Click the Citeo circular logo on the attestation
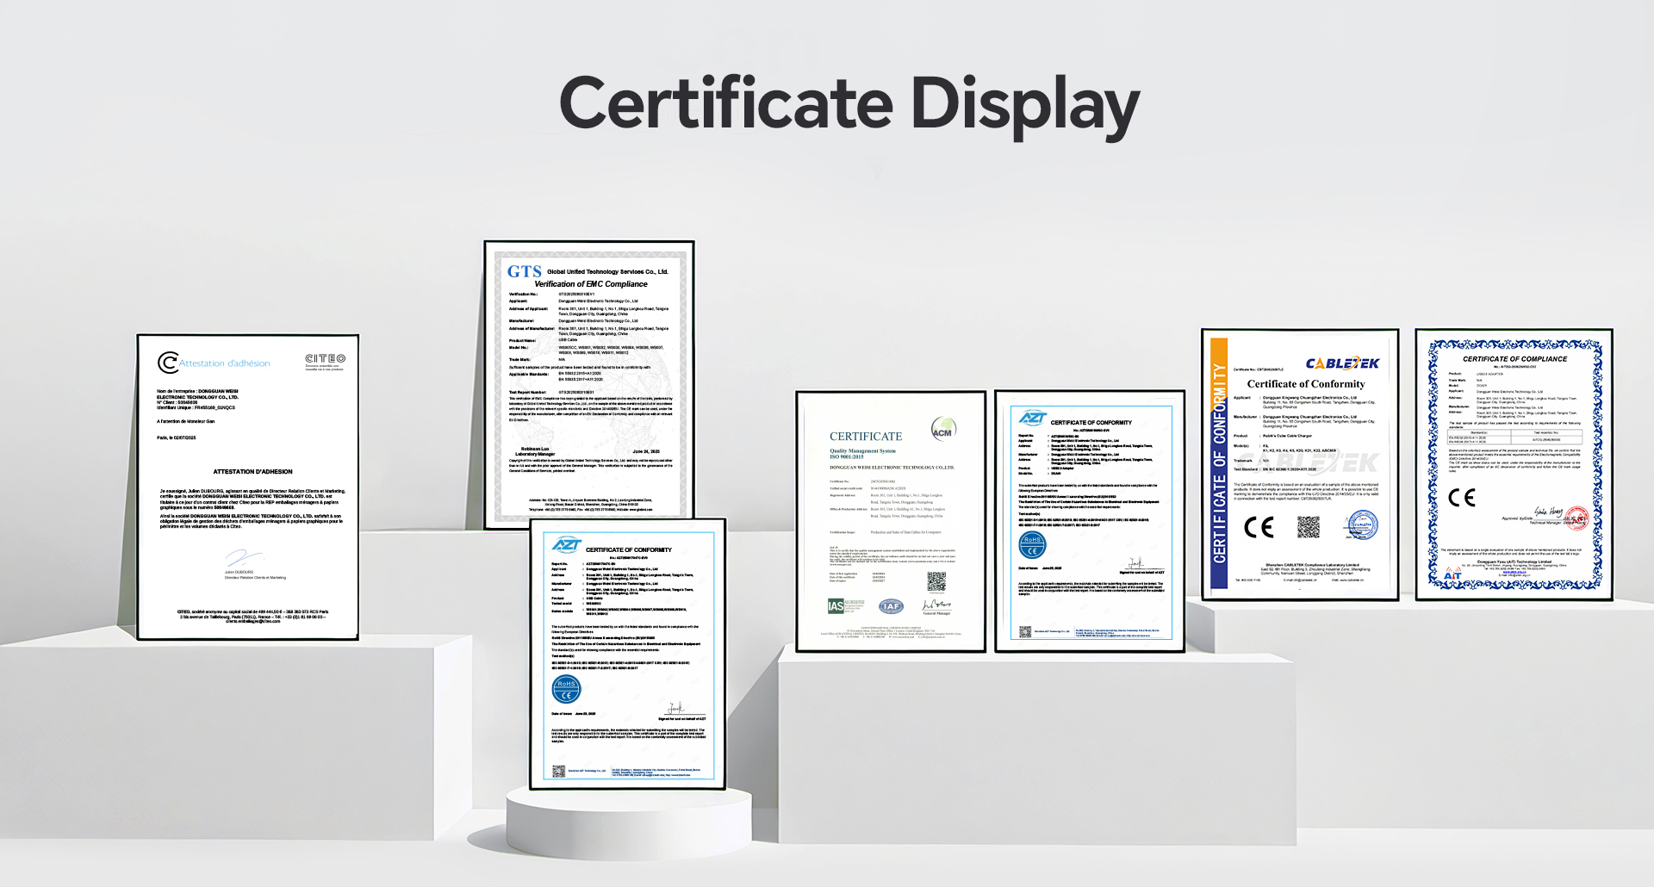The height and width of the screenshot is (887, 1654). (x=168, y=363)
